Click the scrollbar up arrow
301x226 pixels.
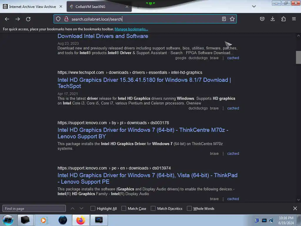pyautogui.click(x=298, y=36)
